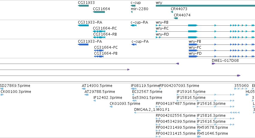Open the IP15816.5prime EST label
The image size is (255, 138).
click(x=191, y=98)
